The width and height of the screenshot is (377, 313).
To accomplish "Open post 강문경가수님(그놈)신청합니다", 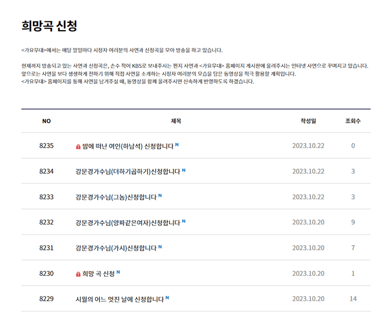I will (x=116, y=197).
